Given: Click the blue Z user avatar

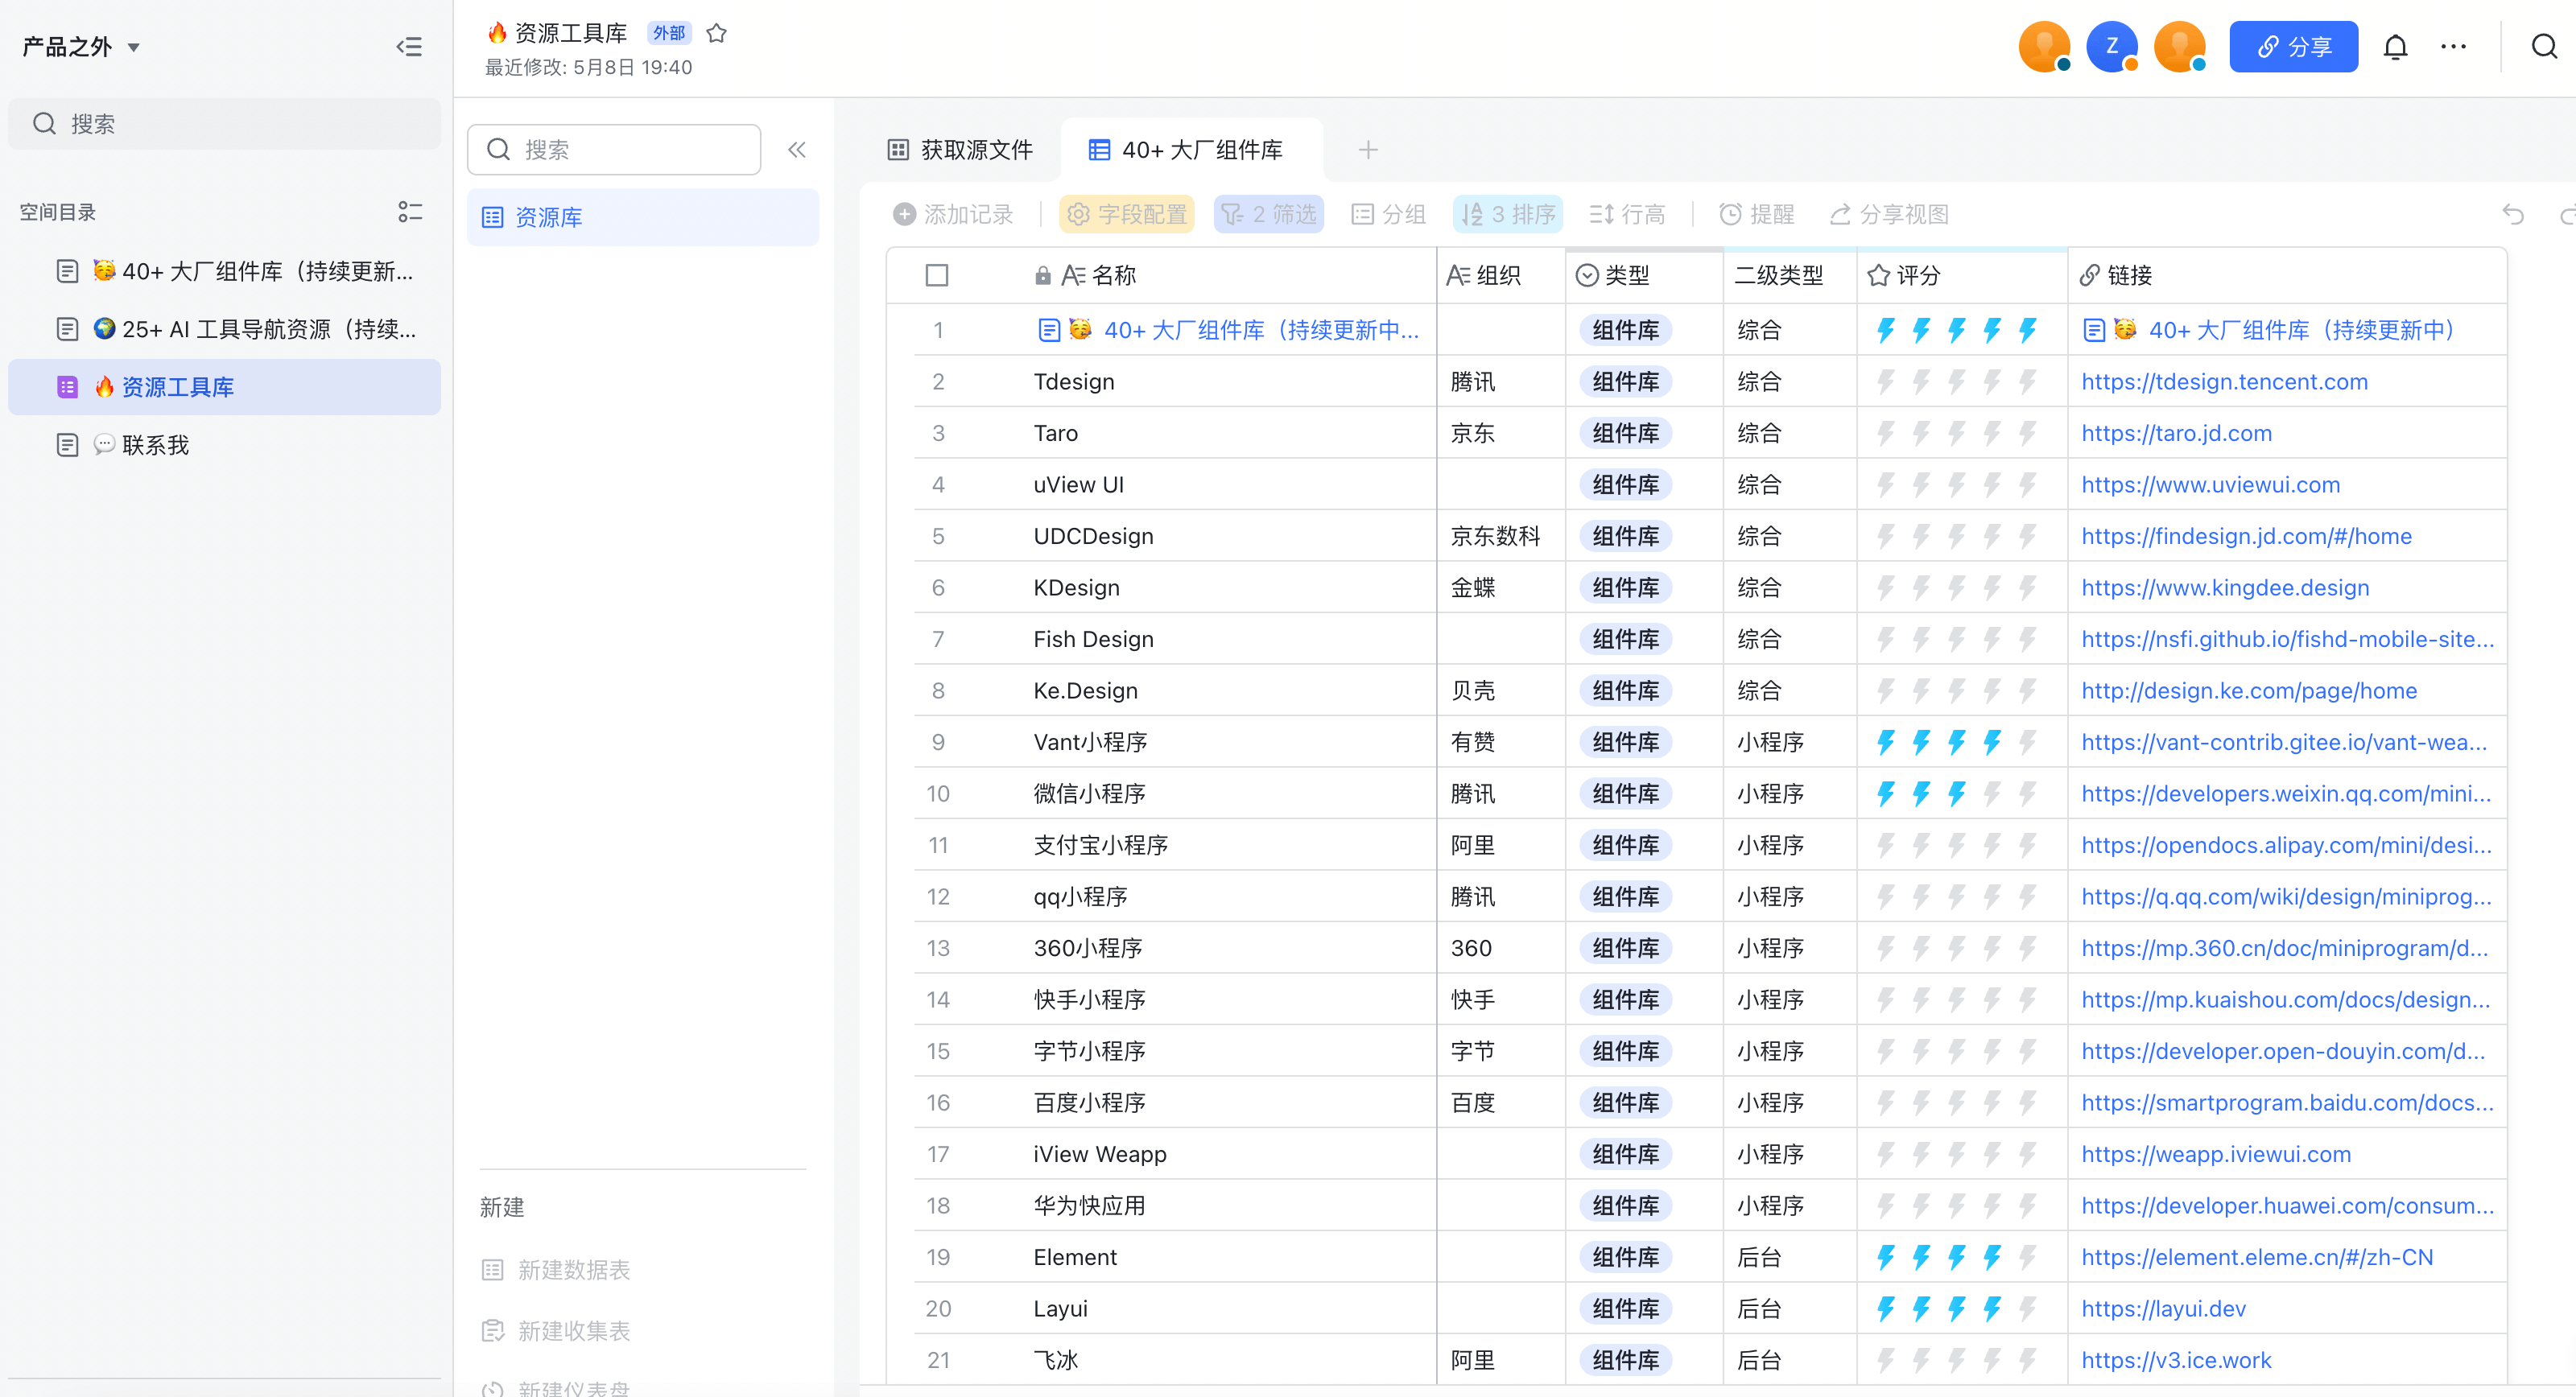Looking at the screenshot, I should pyautogui.click(x=2112, y=47).
